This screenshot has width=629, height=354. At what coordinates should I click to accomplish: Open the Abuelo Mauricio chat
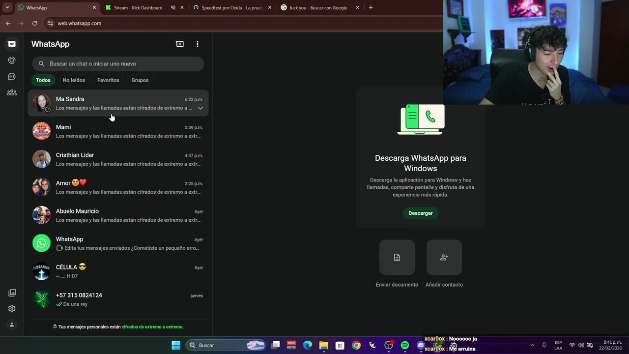(x=118, y=215)
